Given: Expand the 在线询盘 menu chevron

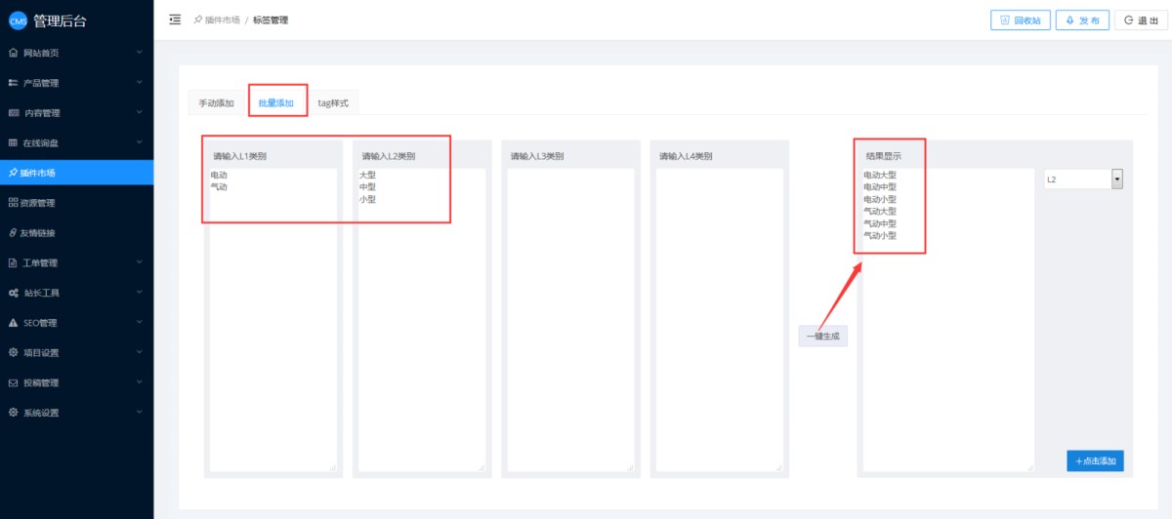Looking at the screenshot, I should [x=140, y=142].
